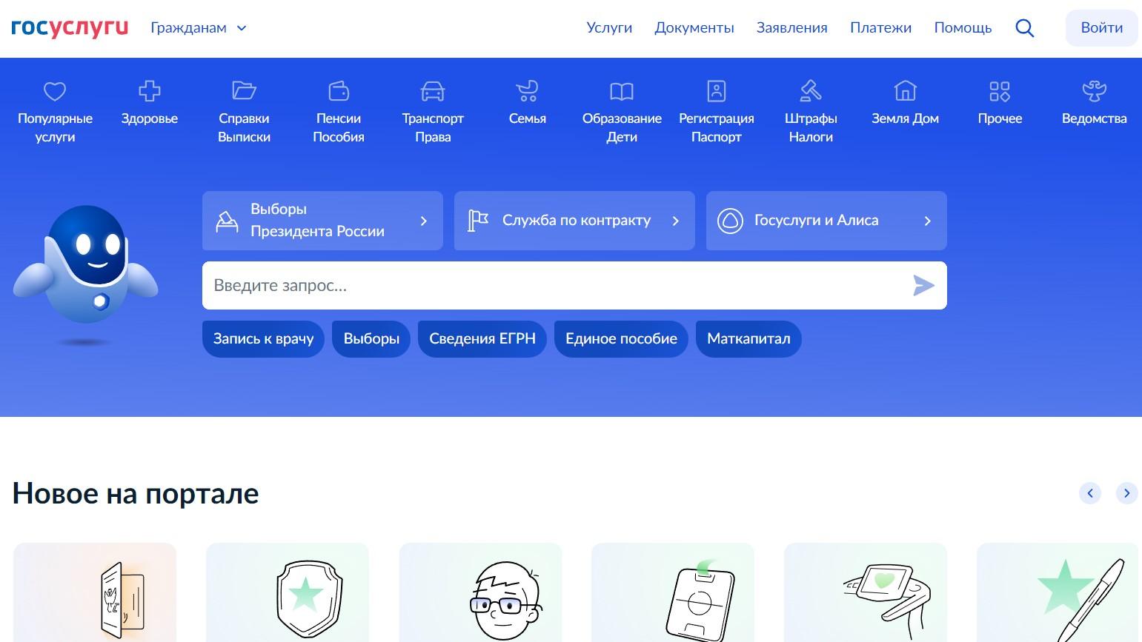Open the Выборы Президента России banner arrow

click(x=424, y=221)
